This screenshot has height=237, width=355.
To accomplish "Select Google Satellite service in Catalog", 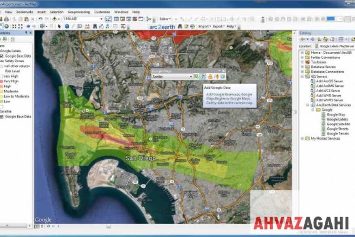I will click(338, 124).
